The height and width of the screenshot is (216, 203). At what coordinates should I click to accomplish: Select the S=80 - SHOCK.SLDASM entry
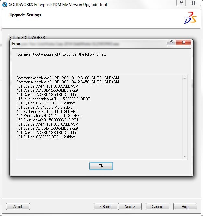pos(68,78)
